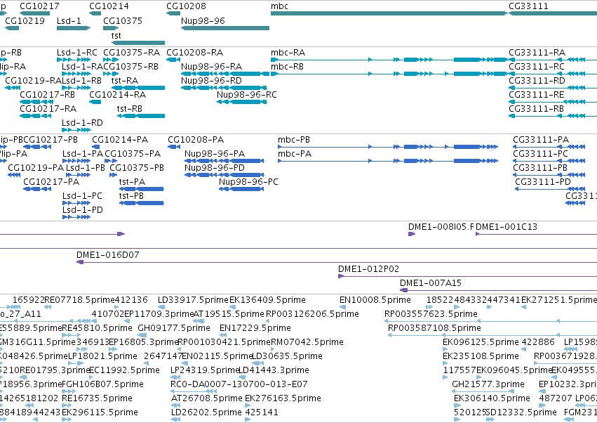Select the tst-RB transcript label
The height and width of the screenshot is (423, 597).
coord(130,109)
